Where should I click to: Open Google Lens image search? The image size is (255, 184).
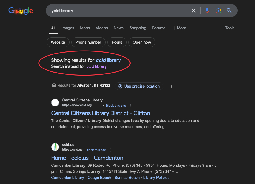click(218, 11)
